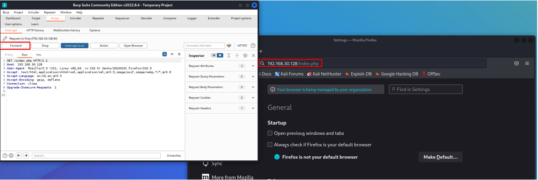
Task: Open Inspector settings gear icon
Action: 245,56
